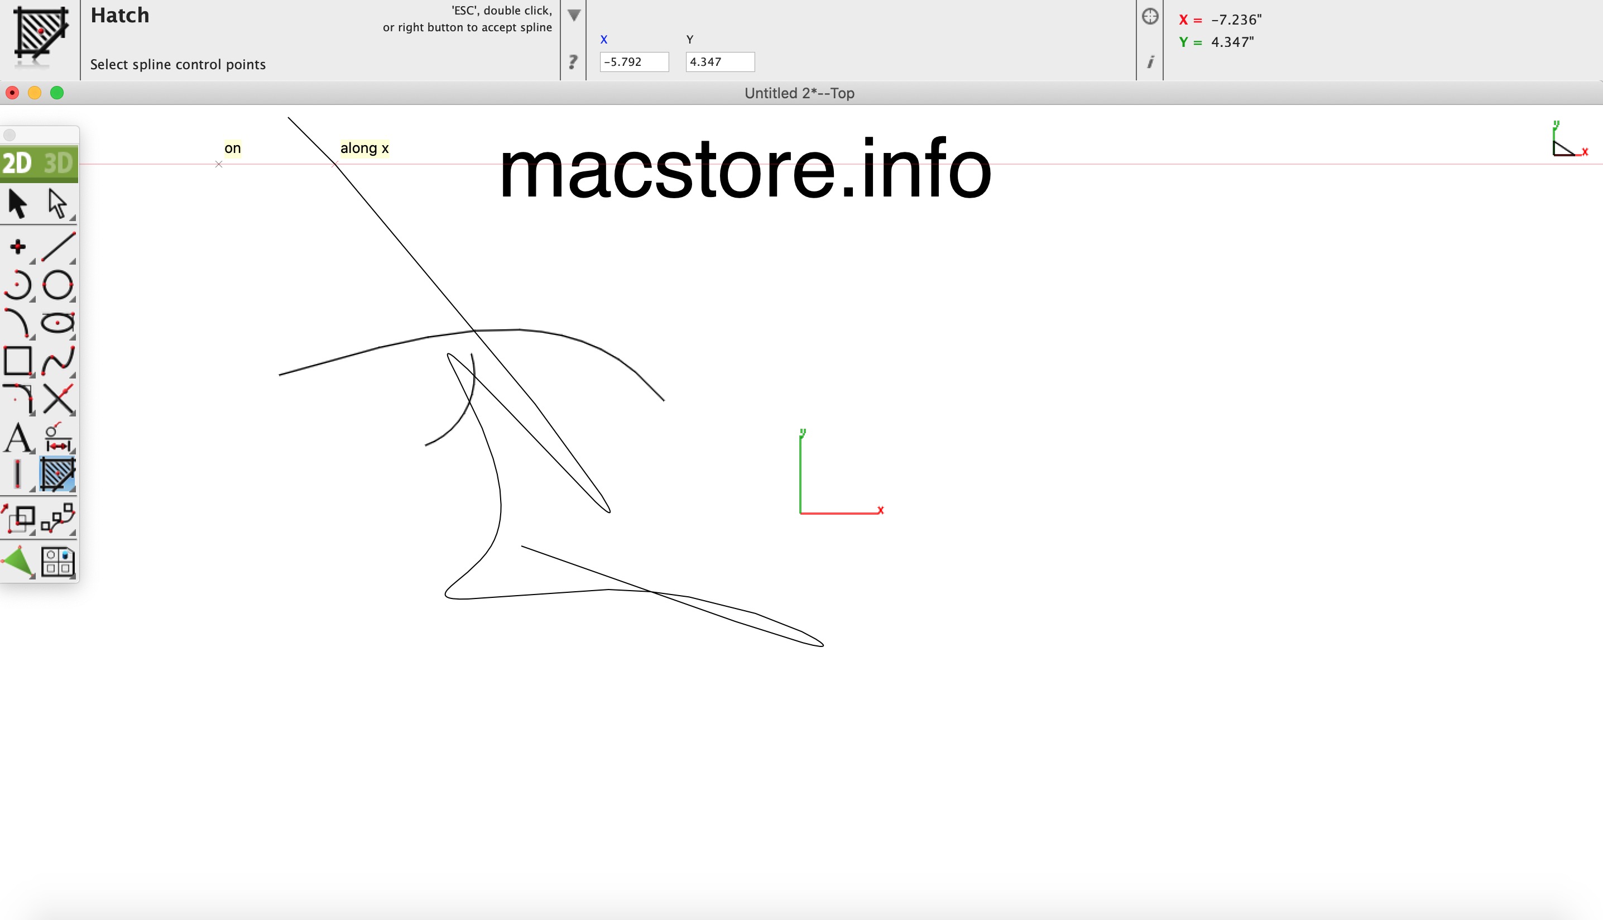Click the info 'i' button

click(x=1150, y=62)
